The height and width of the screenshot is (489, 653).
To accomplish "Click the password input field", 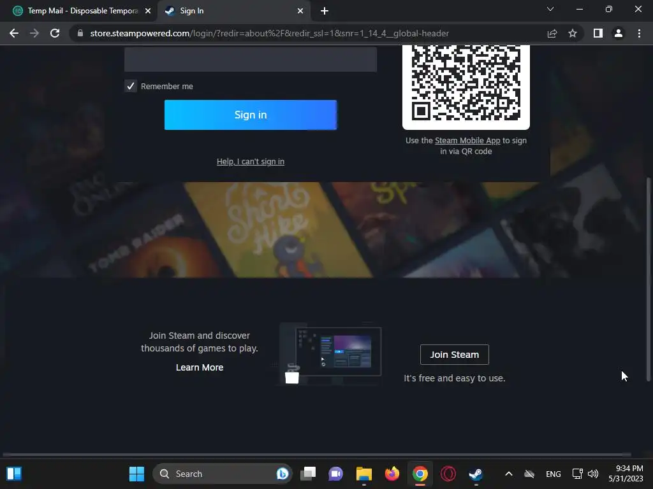I will [251, 59].
